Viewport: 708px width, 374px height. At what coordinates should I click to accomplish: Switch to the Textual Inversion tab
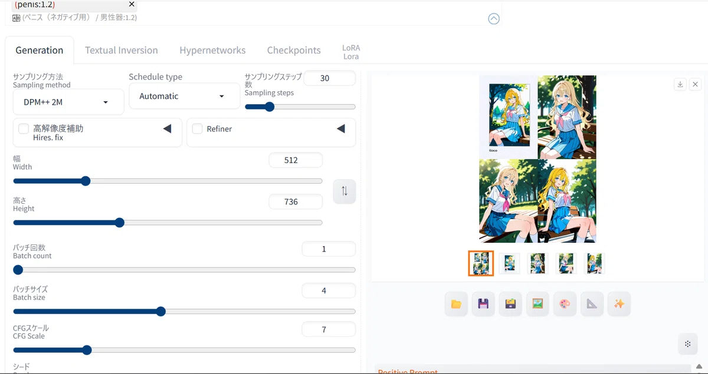[x=122, y=50]
